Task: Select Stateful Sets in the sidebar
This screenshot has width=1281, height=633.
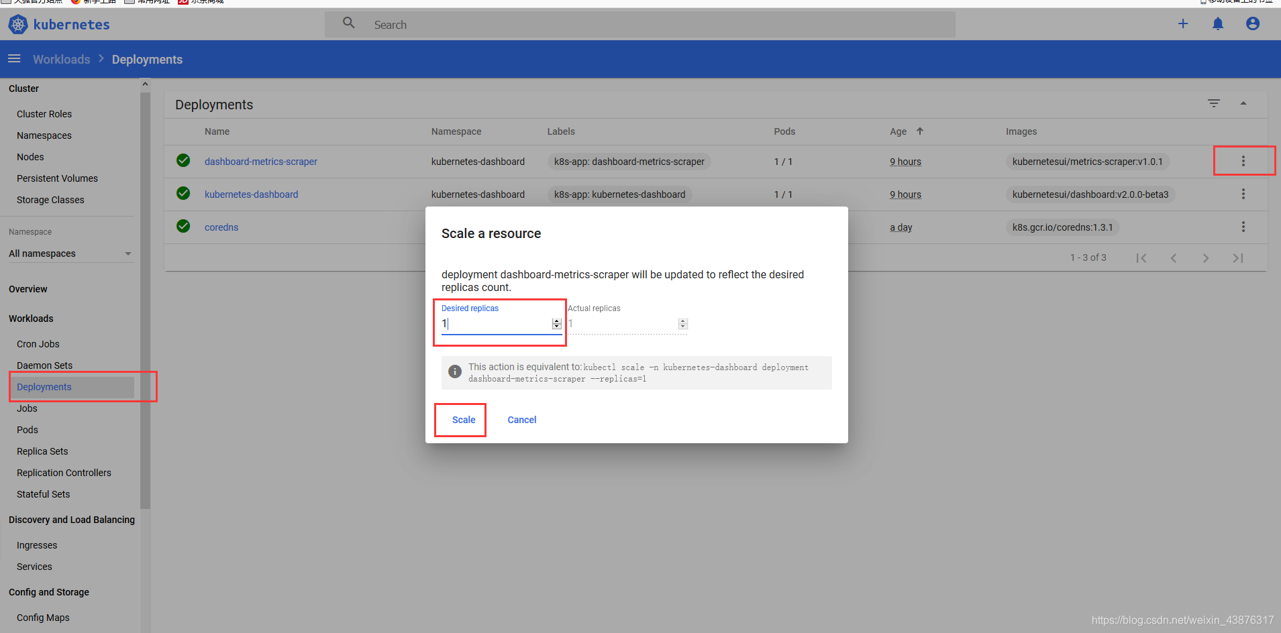Action: pyautogui.click(x=43, y=494)
